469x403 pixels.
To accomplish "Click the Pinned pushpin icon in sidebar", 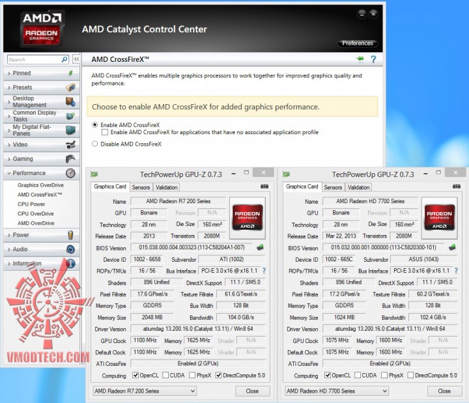I will (x=70, y=74).
